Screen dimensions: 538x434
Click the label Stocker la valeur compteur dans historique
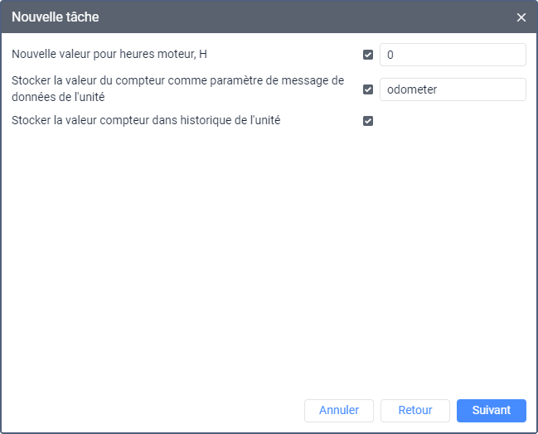146,120
